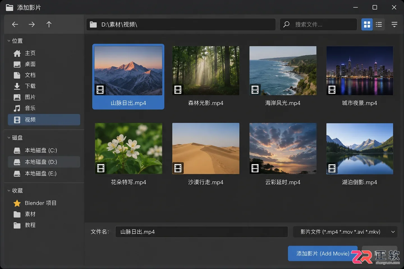Switch to list view

379,24
